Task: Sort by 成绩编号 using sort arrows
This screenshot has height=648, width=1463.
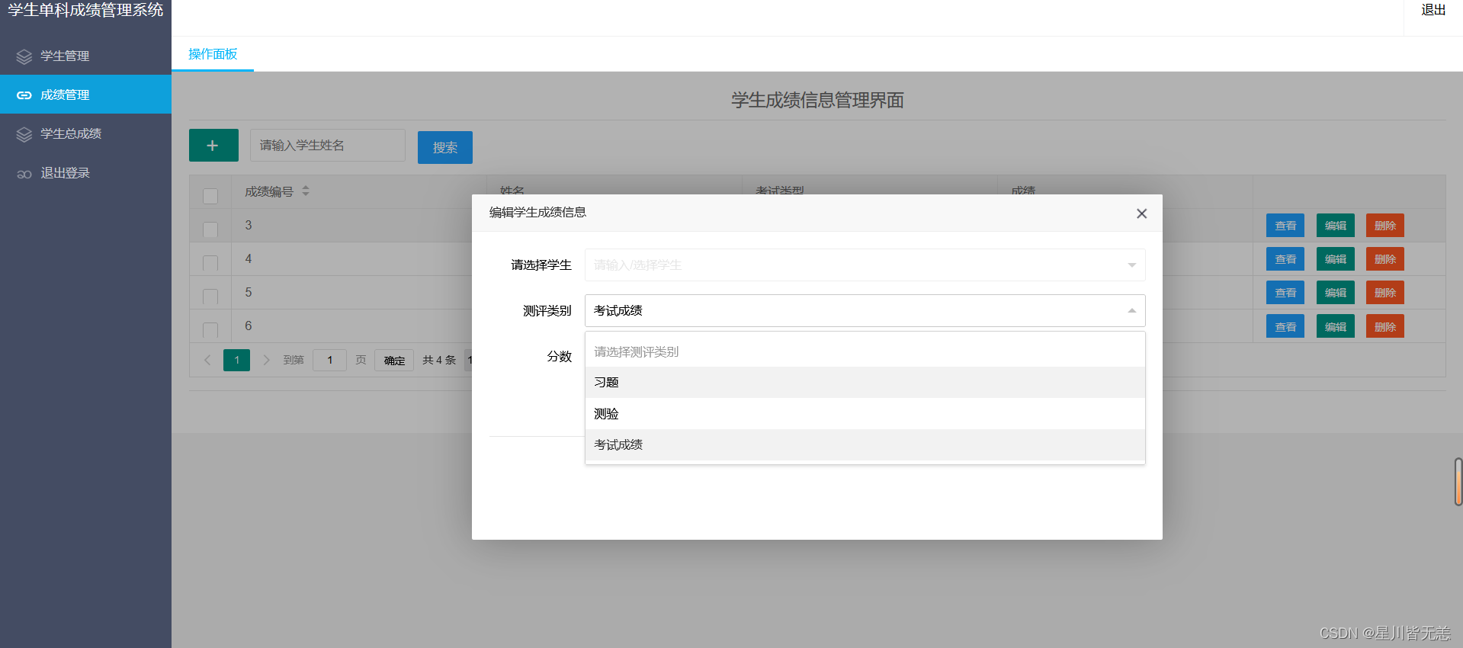Action: (x=306, y=191)
